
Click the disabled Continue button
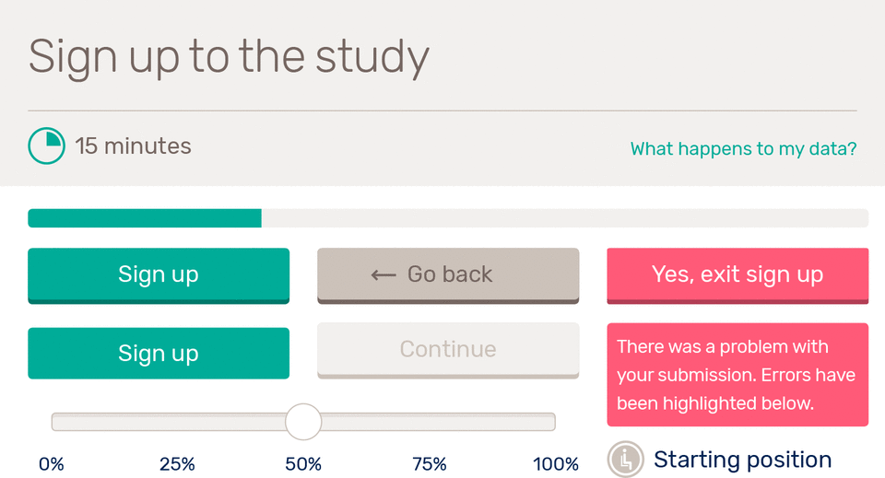point(448,351)
